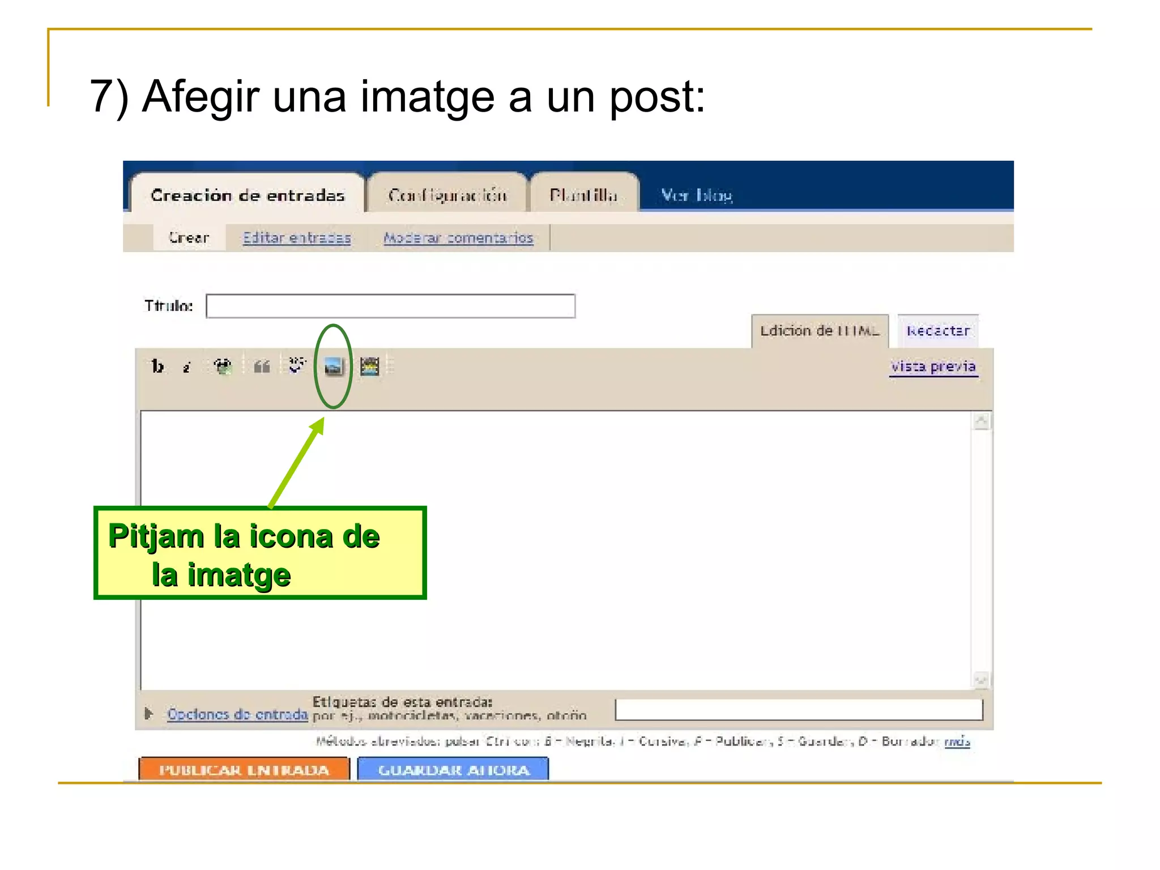The height and width of the screenshot is (870, 1160).
Task: Open the Editar entradas link
Action: pyautogui.click(x=297, y=237)
